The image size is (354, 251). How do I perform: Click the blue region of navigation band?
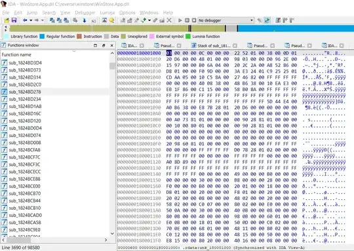coord(296,28)
